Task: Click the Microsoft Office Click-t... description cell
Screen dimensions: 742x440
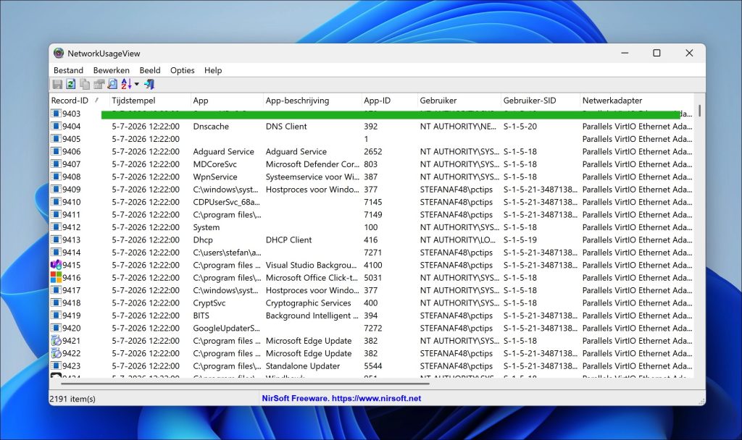Action: (312, 278)
